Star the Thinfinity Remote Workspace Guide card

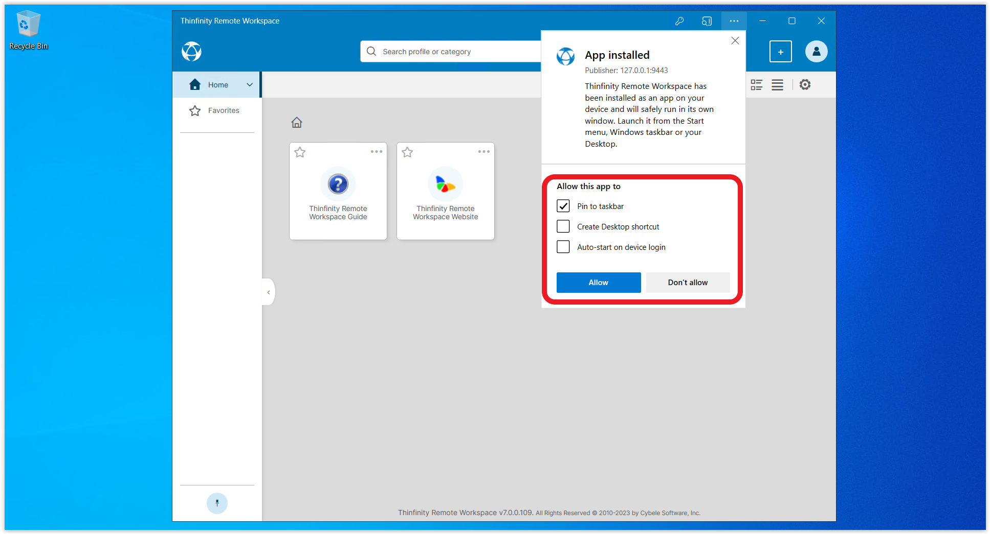click(x=300, y=152)
